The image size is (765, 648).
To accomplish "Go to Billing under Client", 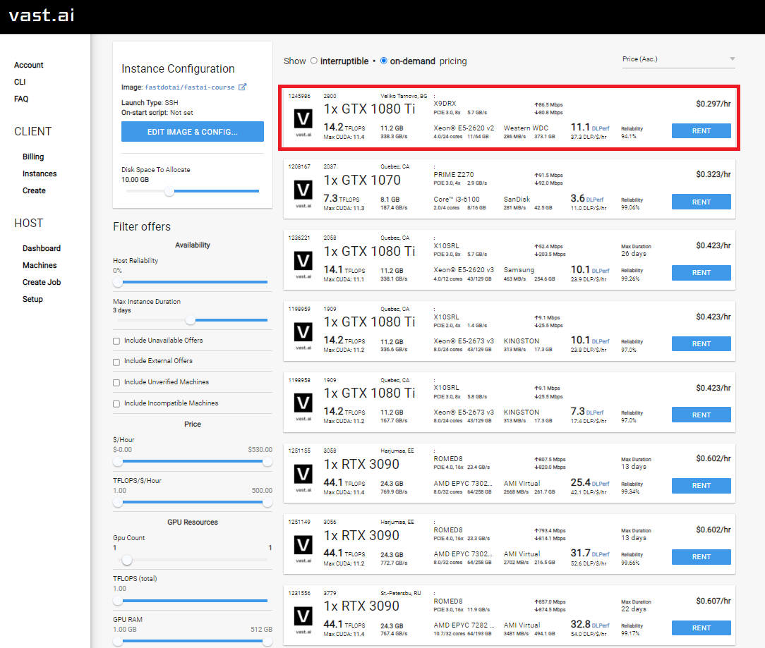I will [33, 157].
